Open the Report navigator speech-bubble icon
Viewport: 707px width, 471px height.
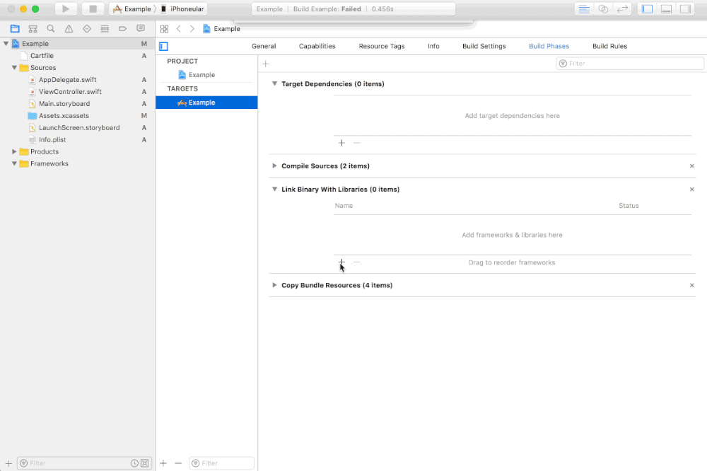click(141, 29)
